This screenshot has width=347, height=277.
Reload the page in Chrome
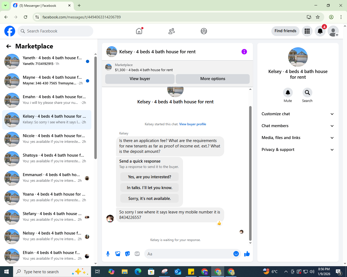25,17
